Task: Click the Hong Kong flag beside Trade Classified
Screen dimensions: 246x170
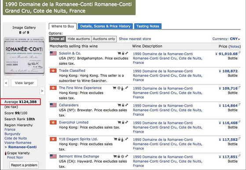Action: [x=53, y=70]
